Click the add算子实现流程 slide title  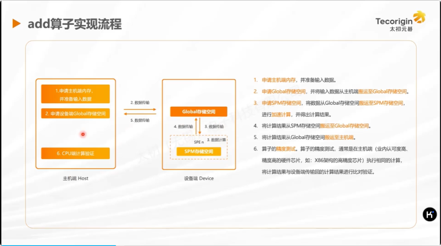pyautogui.click(x=75, y=24)
